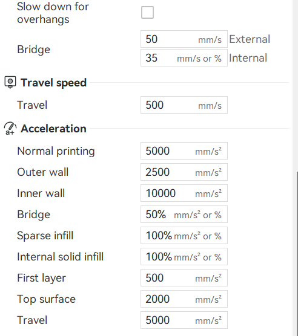Enable the Slow down for overhangs checkbox

click(148, 13)
